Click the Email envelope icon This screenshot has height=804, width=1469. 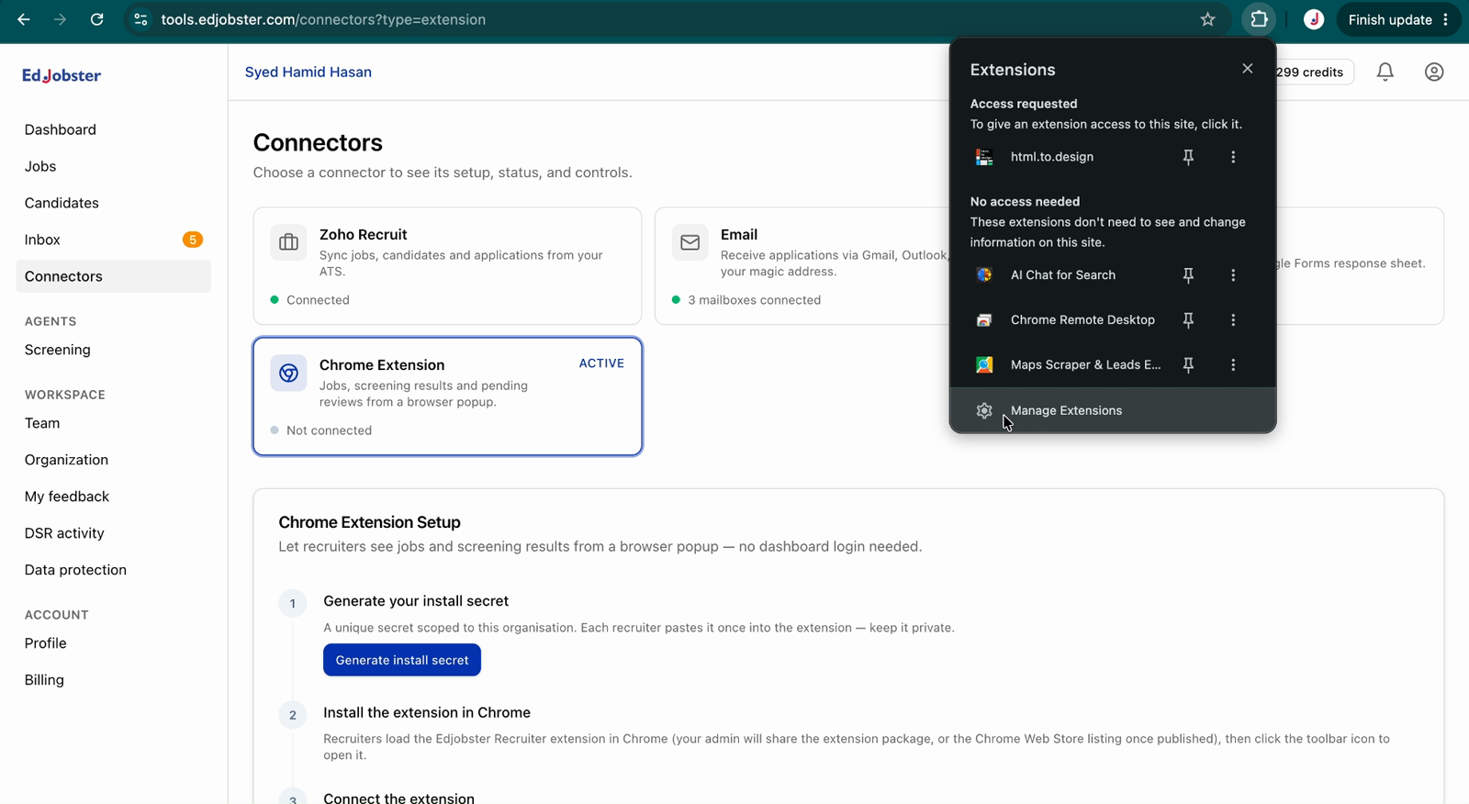690,242
